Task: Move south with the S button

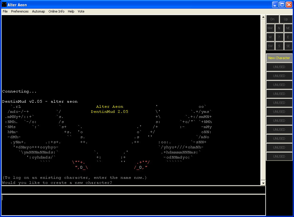Action: [x=279, y=46]
